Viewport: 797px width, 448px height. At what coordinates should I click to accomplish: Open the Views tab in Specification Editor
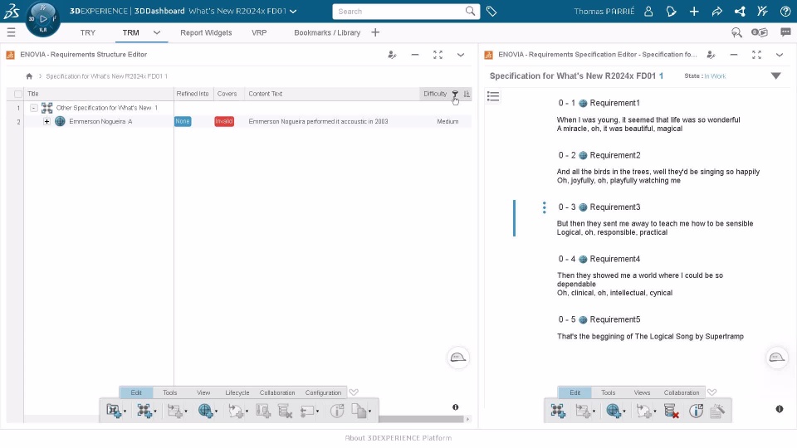click(642, 392)
